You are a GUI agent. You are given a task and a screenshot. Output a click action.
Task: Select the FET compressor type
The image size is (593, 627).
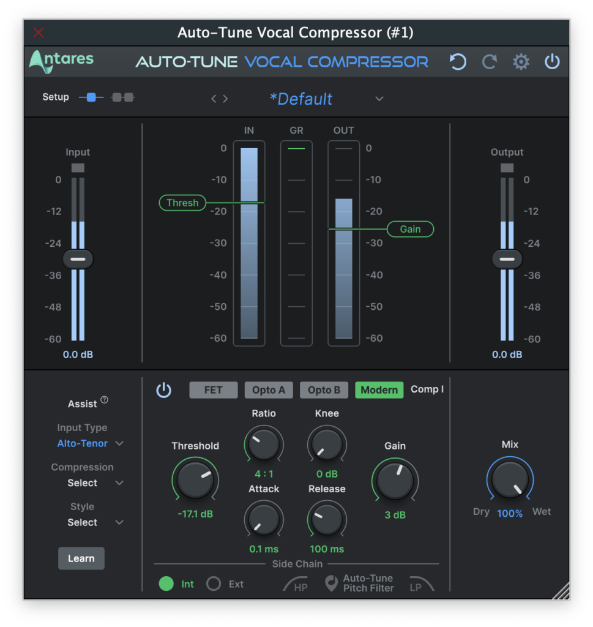point(214,390)
